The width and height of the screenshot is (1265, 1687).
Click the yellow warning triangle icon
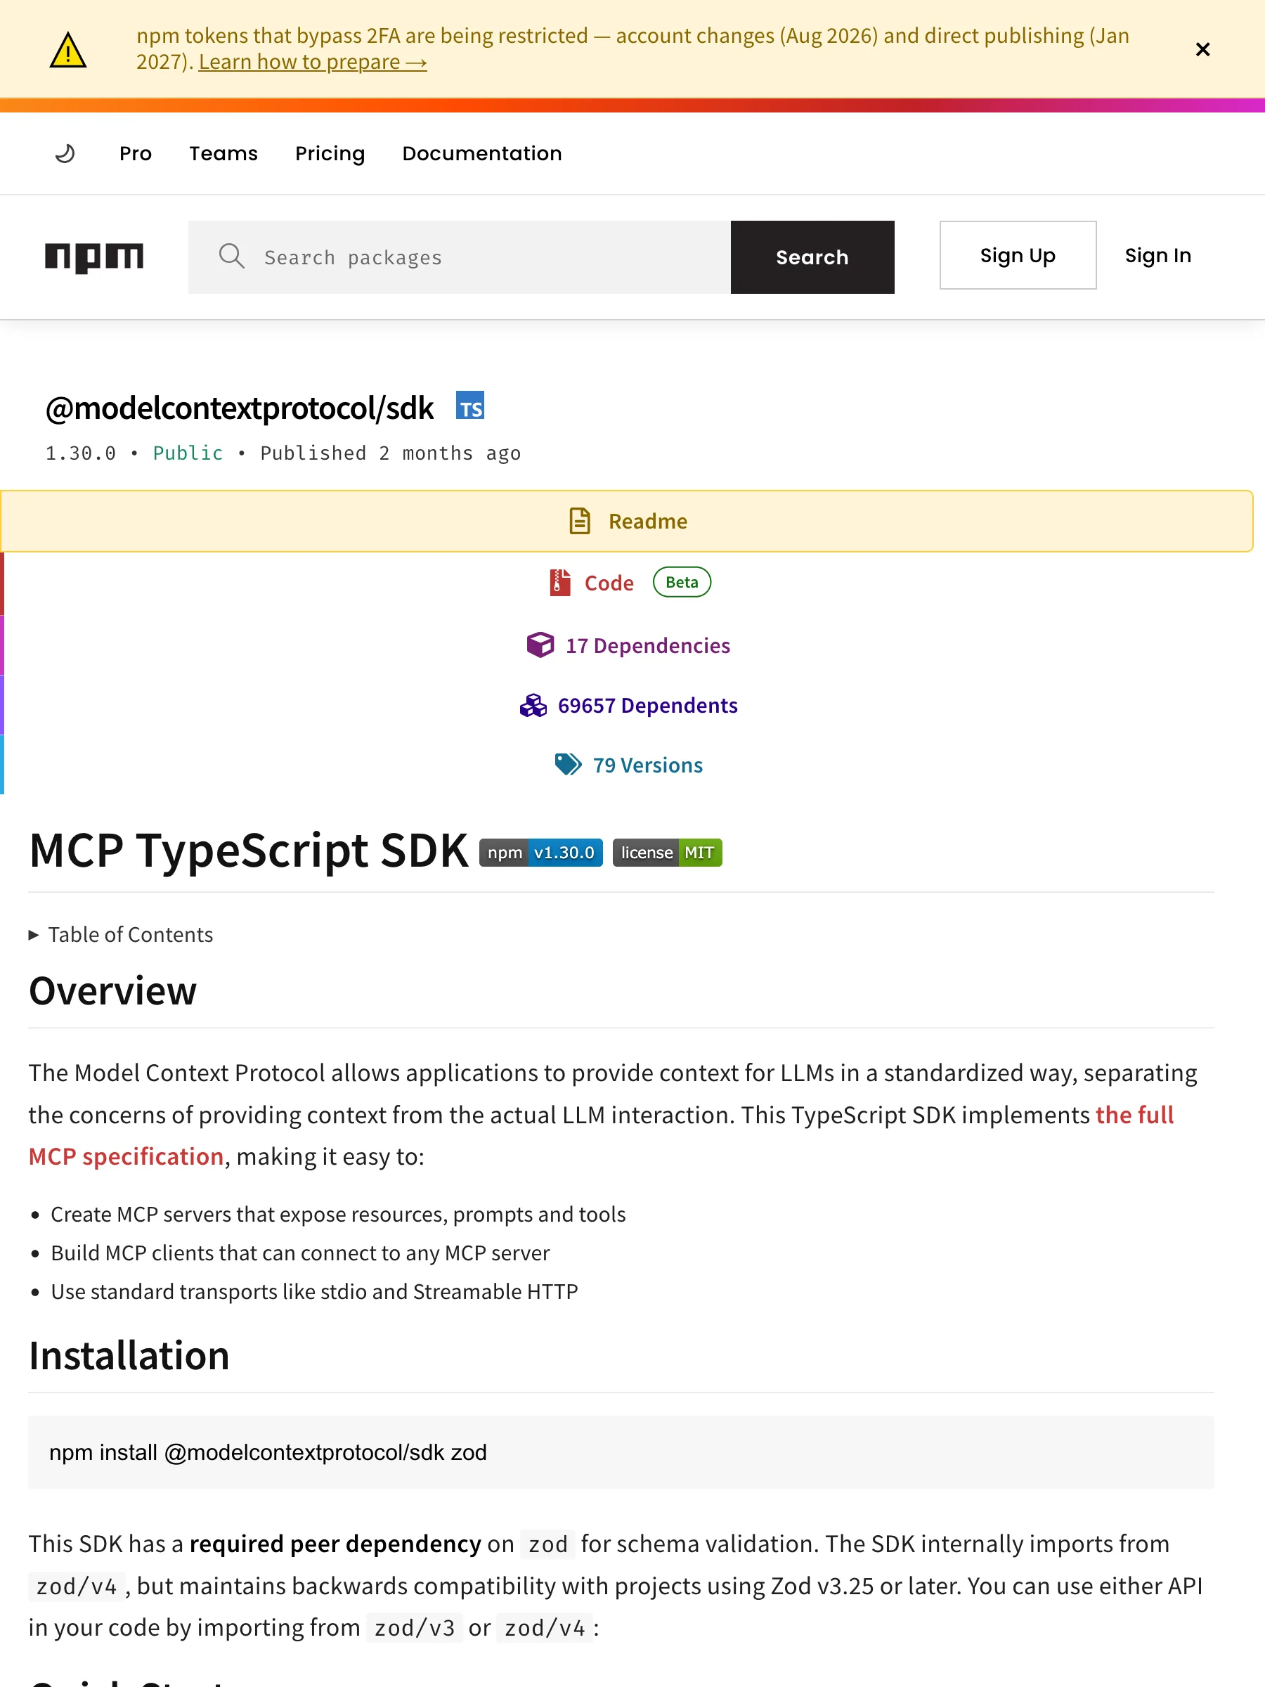tap(68, 51)
